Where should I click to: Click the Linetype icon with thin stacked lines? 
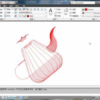[83, 16]
